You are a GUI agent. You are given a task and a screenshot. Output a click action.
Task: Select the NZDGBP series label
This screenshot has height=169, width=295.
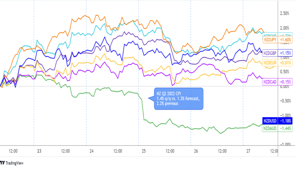click(x=270, y=53)
